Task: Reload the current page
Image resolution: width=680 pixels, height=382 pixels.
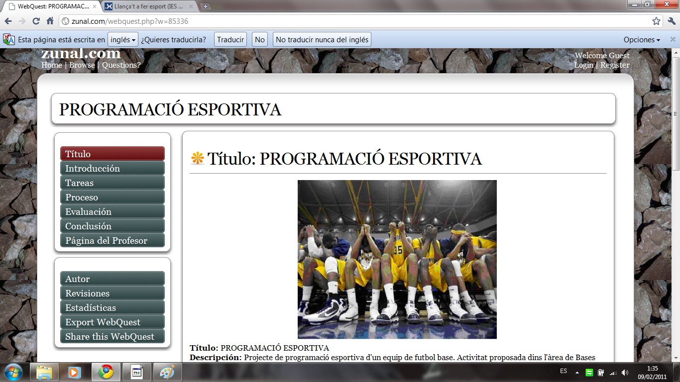Action: [x=36, y=21]
